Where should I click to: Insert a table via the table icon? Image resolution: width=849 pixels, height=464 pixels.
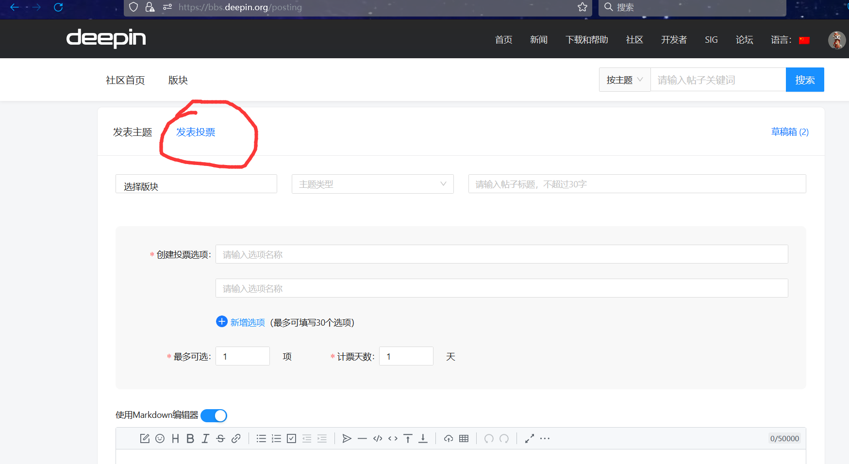point(464,438)
